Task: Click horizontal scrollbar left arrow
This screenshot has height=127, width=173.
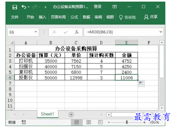Action: (109, 115)
